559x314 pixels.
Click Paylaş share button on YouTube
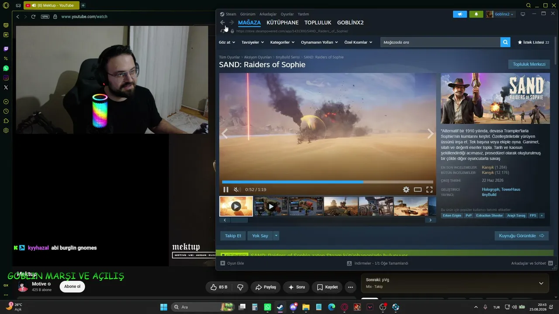coord(266,287)
